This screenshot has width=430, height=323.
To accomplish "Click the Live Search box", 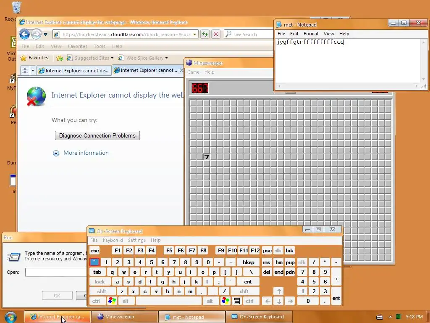I will point(249,34).
